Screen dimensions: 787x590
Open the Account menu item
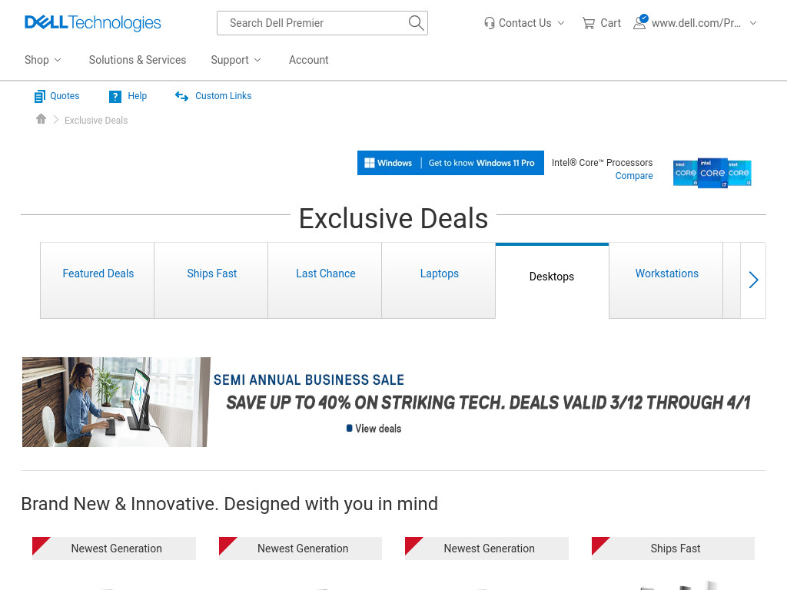coord(309,60)
